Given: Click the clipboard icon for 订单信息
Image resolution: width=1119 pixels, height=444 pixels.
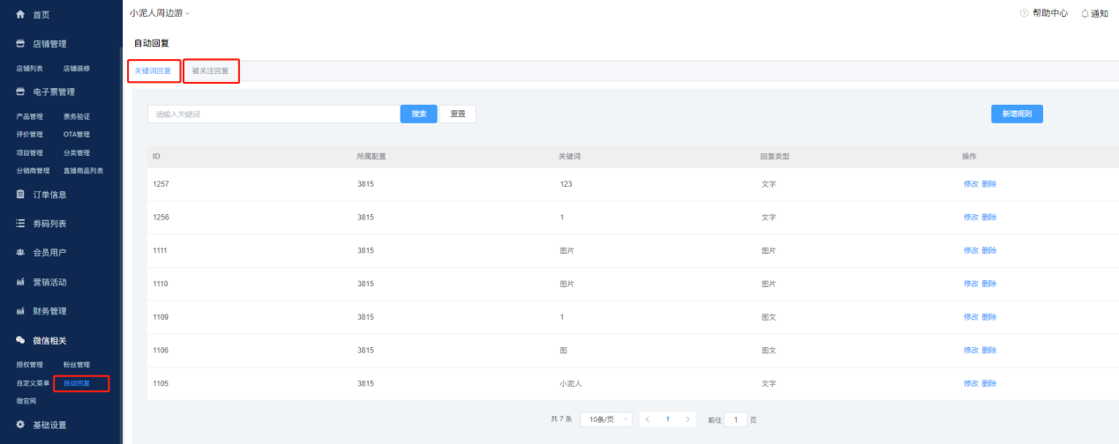Looking at the screenshot, I should 20,194.
